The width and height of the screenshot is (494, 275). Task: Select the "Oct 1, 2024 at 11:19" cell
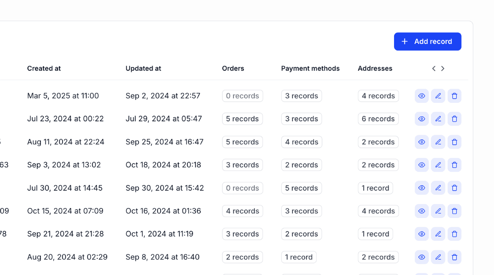[x=159, y=234]
